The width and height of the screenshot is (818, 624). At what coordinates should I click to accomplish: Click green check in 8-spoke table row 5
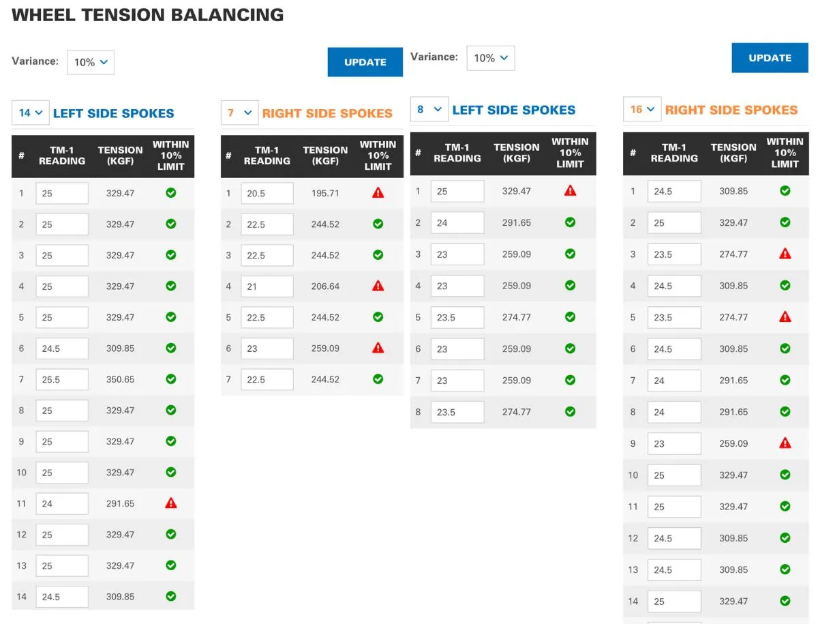[x=571, y=317]
